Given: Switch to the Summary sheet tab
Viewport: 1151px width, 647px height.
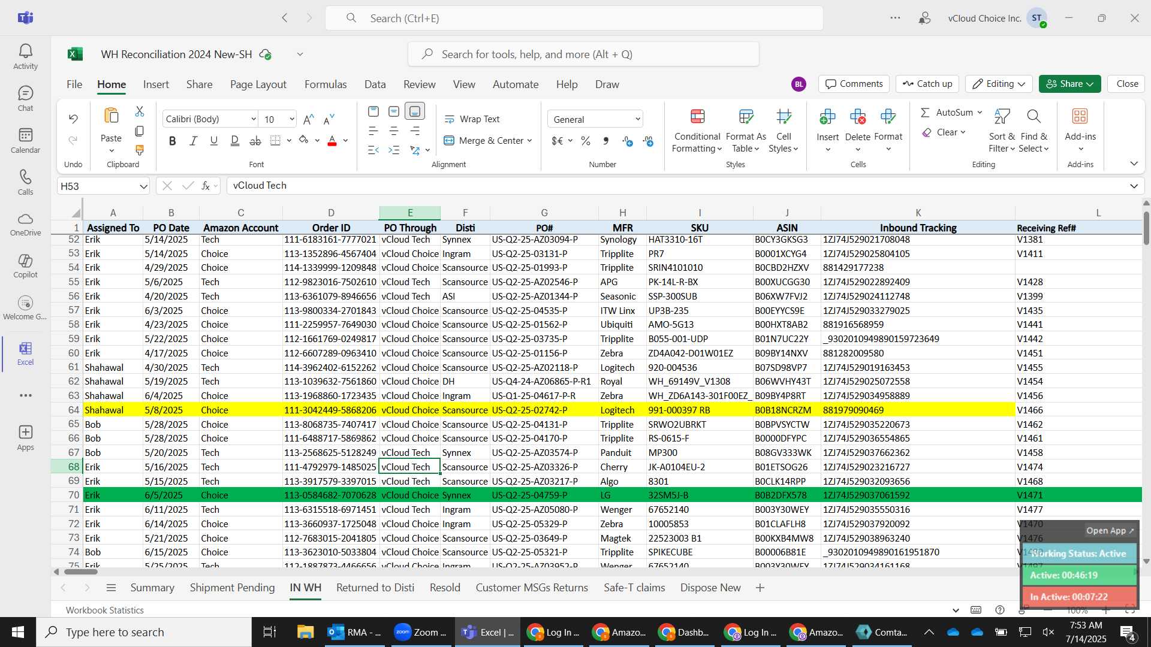Looking at the screenshot, I should pyautogui.click(x=152, y=588).
